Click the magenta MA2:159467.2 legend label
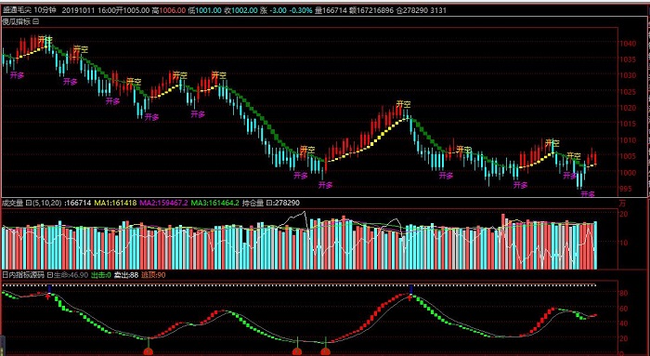The image size is (650, 356). (163, 203)
